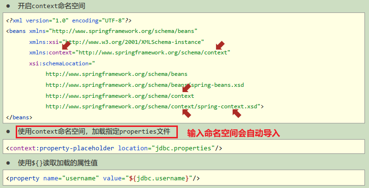Click the 'xmlns:context=' namespace declaration line

(130, 52)
